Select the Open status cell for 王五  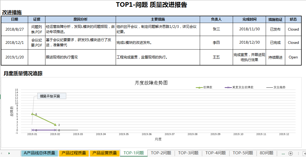click(x=293, y=57)
